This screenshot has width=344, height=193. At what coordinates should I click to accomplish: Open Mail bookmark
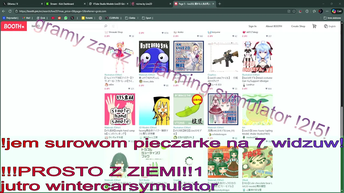click(26, 18)
